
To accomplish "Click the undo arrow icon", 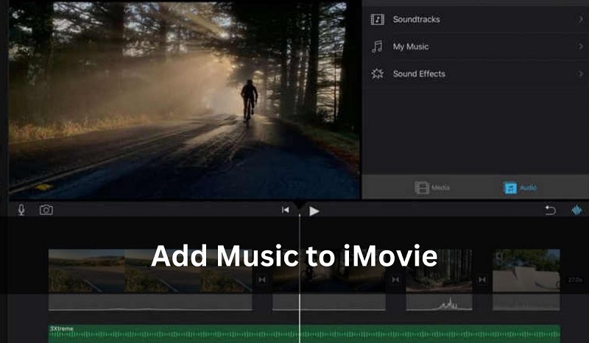I will click(550, 211).
